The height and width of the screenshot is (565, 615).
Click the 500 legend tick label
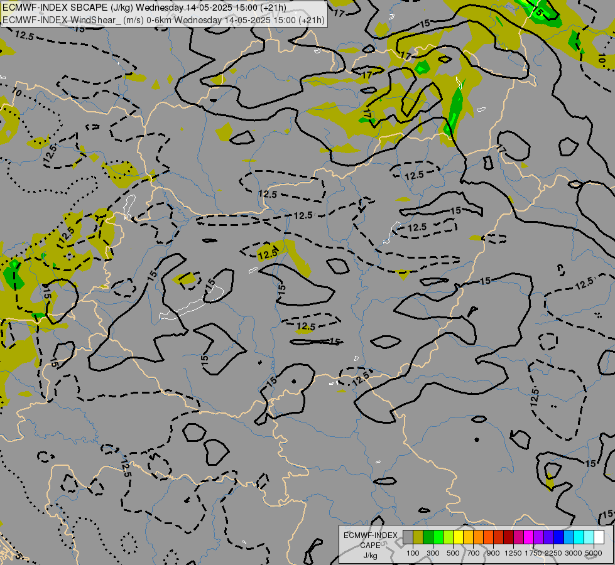(453, 553)
